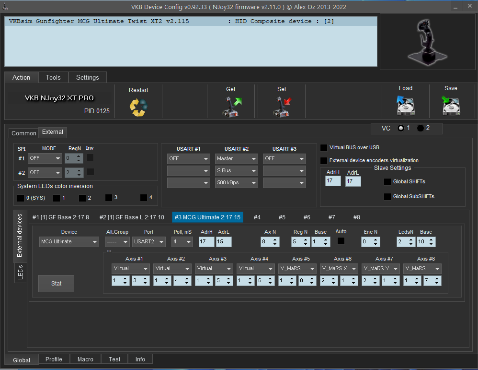Open the Profile bottom tab
Image resolution: width=478 pixels, height=370 pixels.
click(x=54, y=359)
